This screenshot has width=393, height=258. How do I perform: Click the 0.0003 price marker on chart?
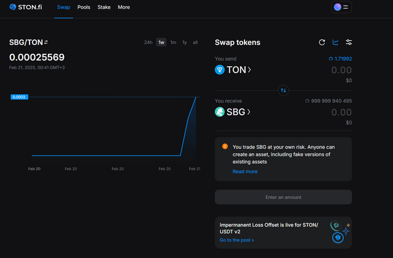click(19, 97)
